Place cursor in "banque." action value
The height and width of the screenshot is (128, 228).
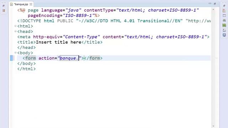[x=69, y=58]
